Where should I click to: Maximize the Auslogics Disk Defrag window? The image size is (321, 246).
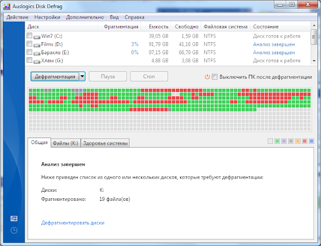click(x=292, y=5)
